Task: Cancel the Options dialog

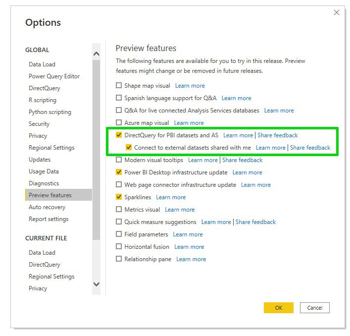Action: point(315,308)
